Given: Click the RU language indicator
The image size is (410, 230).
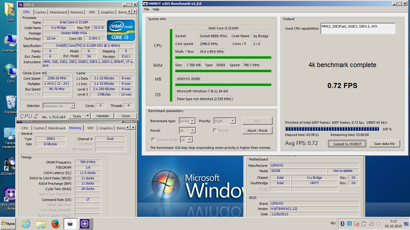Looking at the screenshot, I should 333,223.
